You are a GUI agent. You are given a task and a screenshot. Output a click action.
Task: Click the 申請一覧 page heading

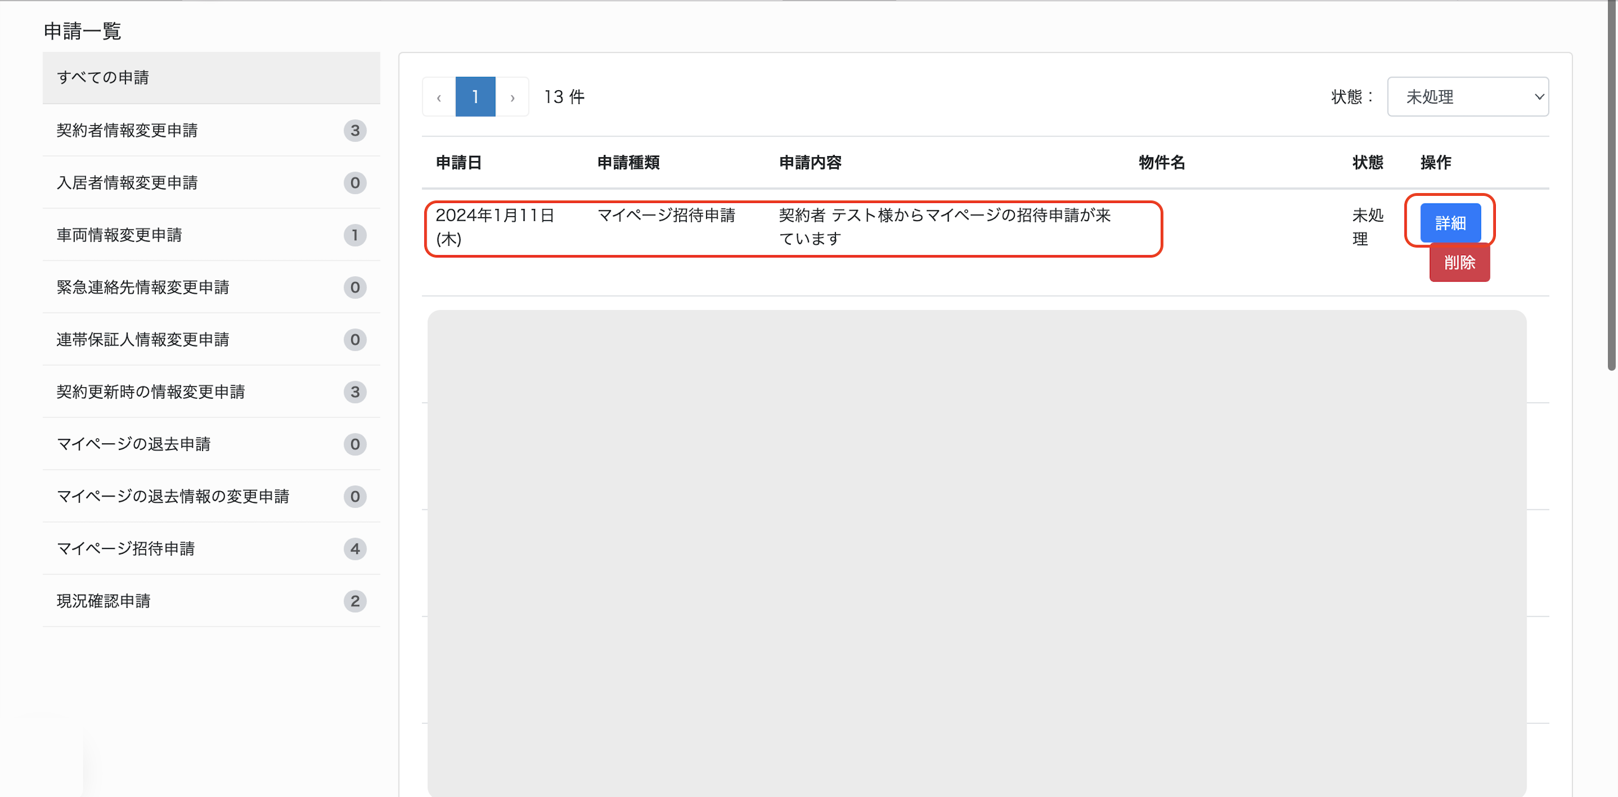point(83,31)
